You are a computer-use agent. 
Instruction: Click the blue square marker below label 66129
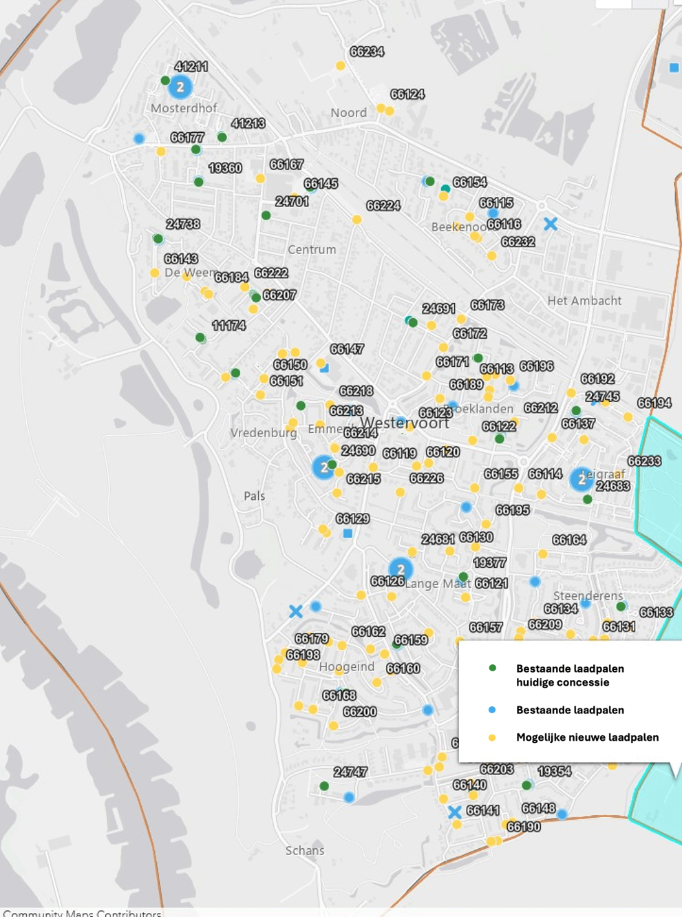point(348,534)
